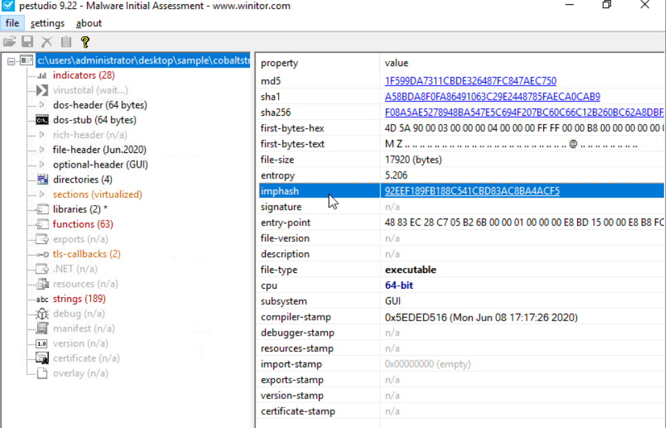This screenshot has width=666, height=428.
Task: Click the tls-callbacks key icon
Action: point(42,254)
